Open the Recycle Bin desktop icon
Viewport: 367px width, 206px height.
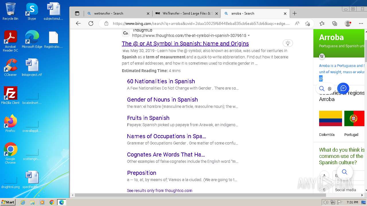pyautogui.click(x=10, y=11)
